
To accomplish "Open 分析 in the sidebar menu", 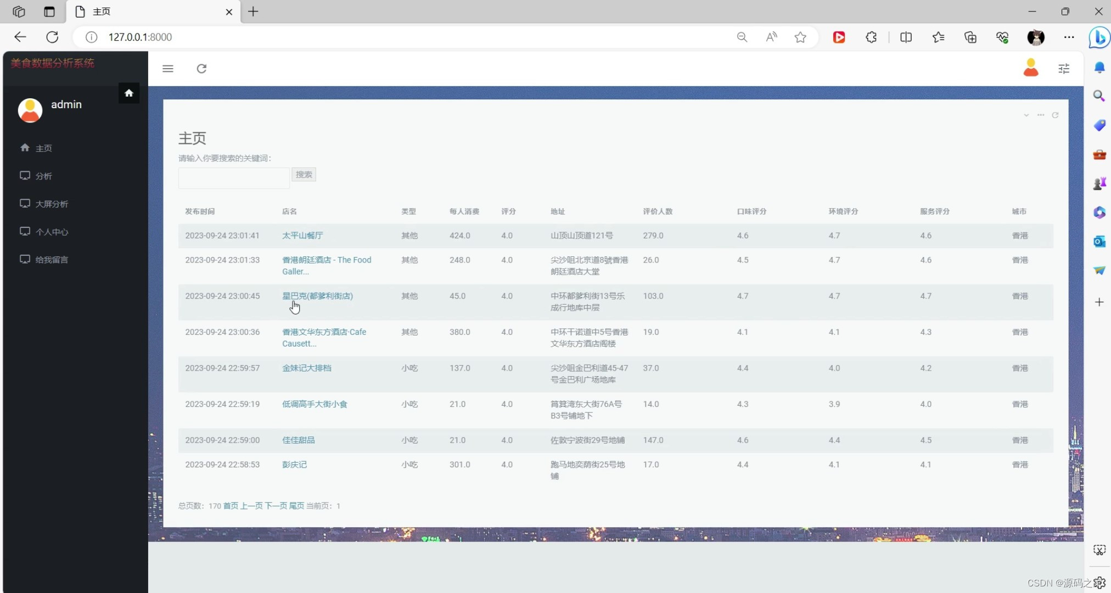I will (x=44, y=176).
